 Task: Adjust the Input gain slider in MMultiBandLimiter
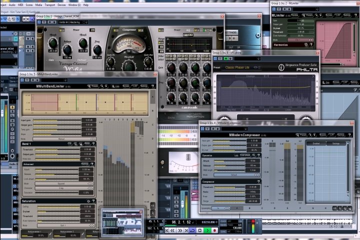(57, 120)
